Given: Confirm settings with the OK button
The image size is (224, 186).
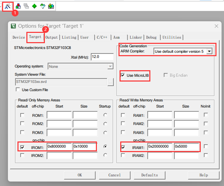Looking at the screenshot, I should click(x=80, y=175).
